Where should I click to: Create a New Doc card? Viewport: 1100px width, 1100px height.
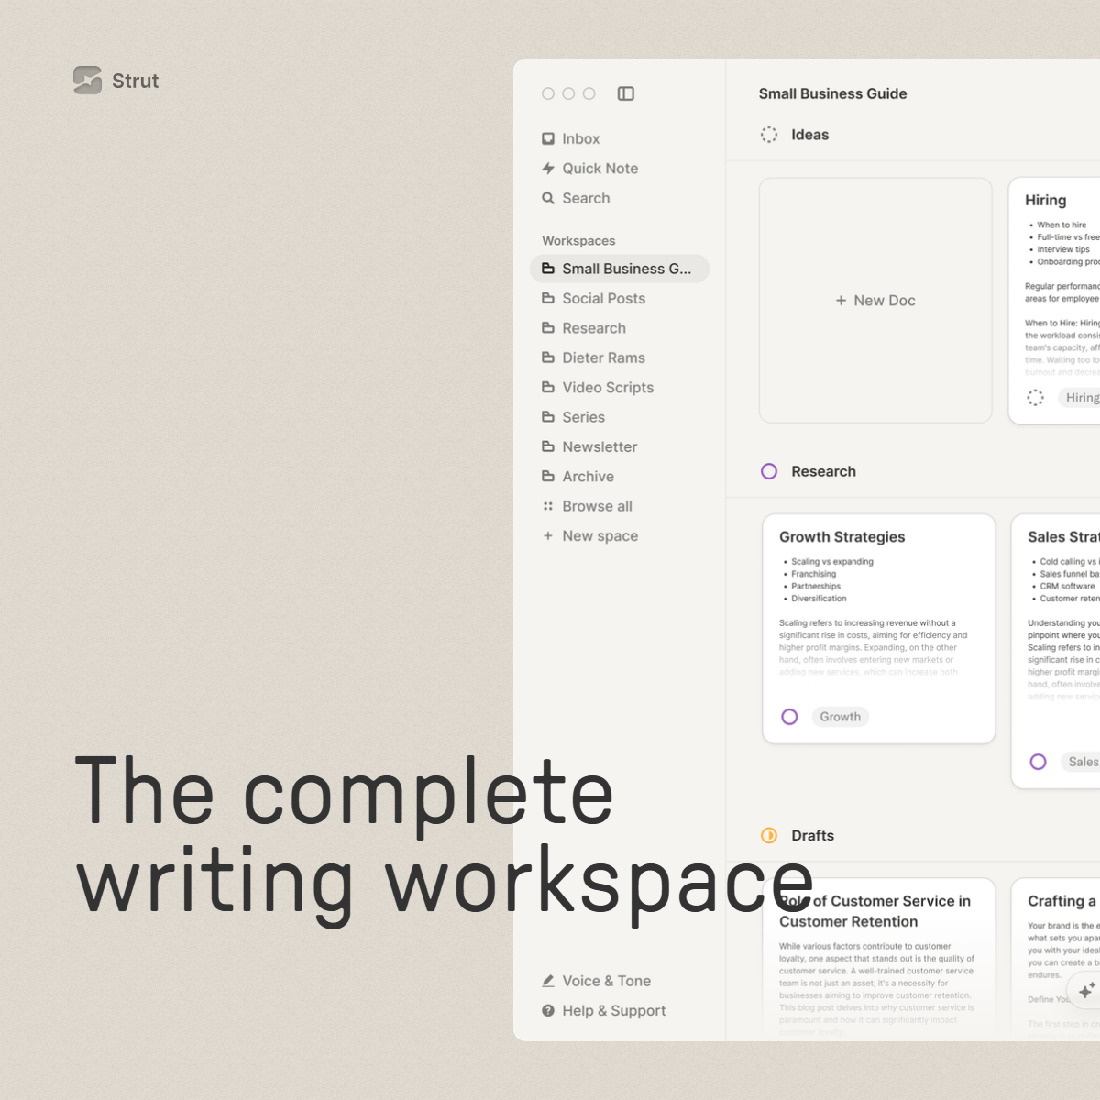click(x=875, y=301)
